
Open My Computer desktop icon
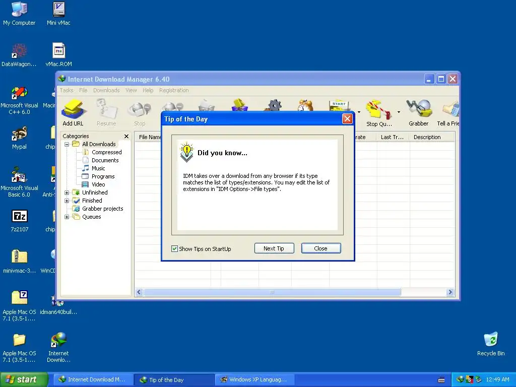19,14
